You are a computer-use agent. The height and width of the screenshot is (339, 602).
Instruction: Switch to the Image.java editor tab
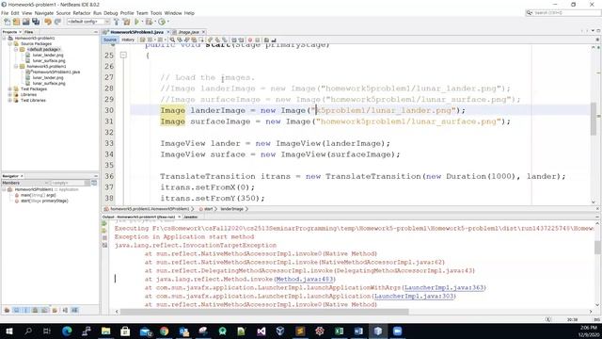click(188, 32)
